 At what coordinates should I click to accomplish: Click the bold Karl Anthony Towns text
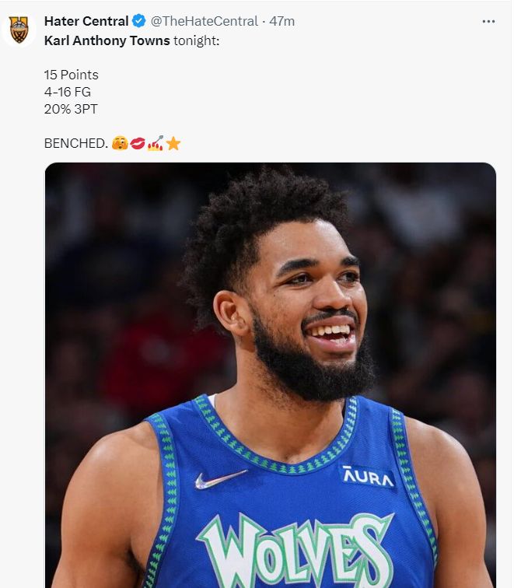[x=107, y=40]
